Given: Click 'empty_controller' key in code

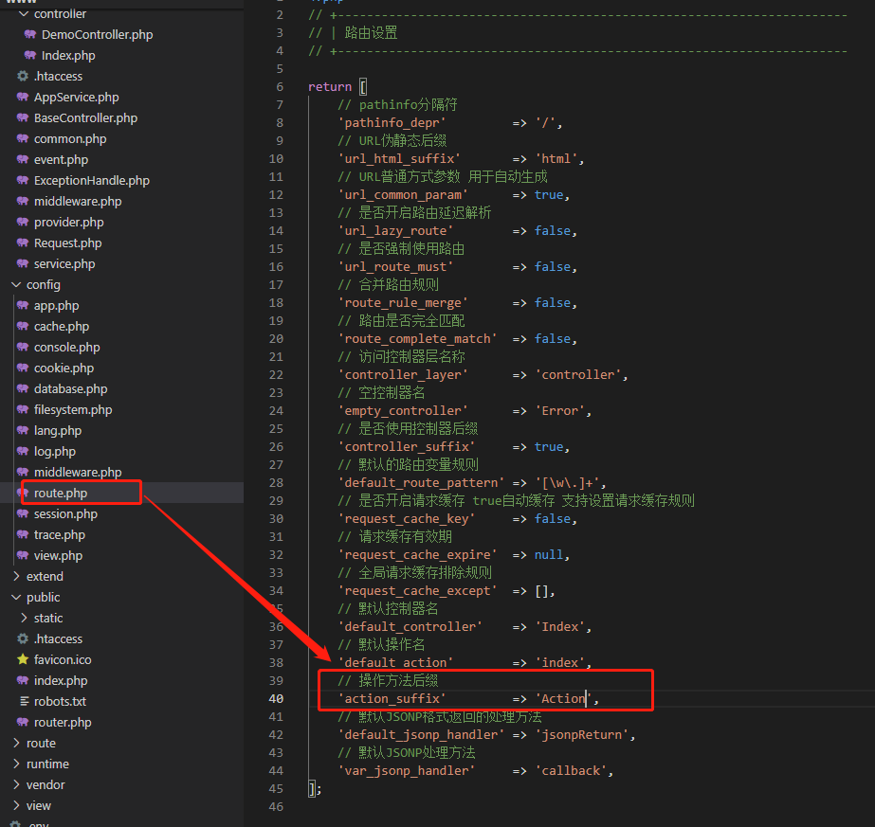Looking at the screenshot, I should pyautogui.click(x=402, y=410).
